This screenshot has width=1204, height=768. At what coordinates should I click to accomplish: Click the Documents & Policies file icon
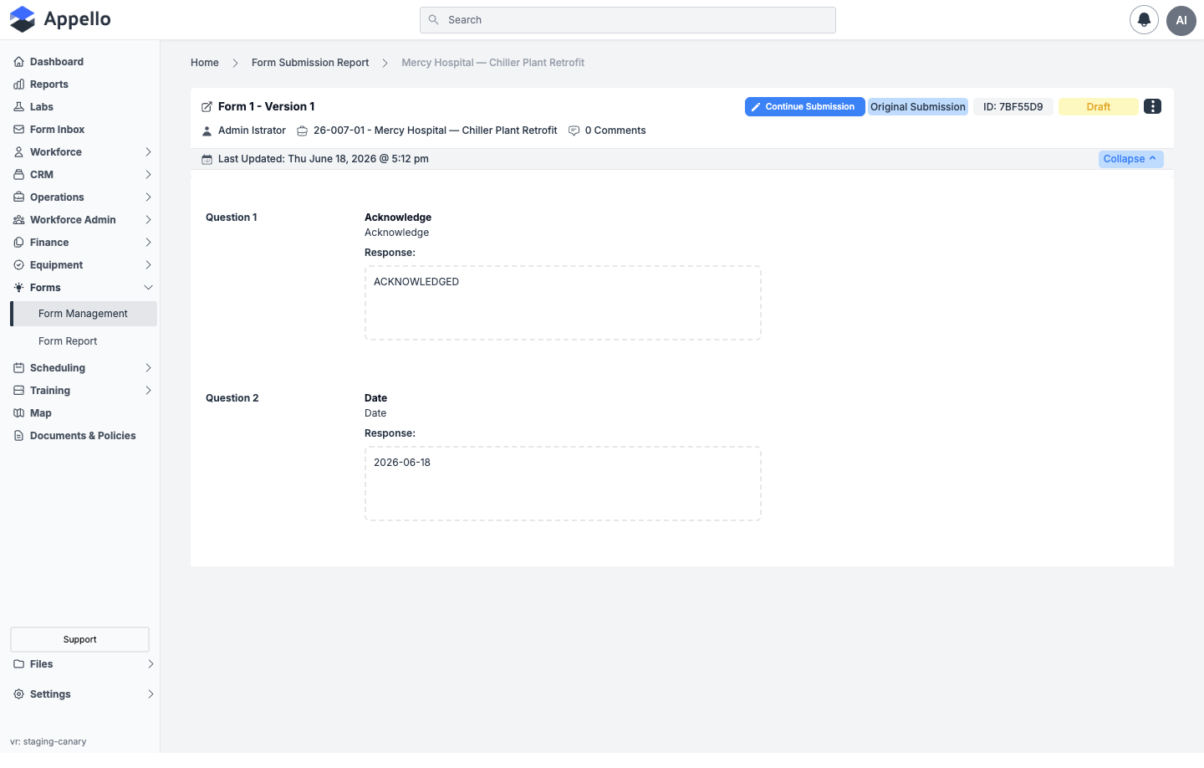[18, 436]
